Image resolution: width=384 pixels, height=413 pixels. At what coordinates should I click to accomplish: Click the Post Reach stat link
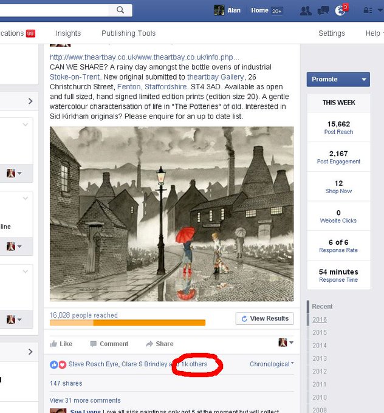338,132
